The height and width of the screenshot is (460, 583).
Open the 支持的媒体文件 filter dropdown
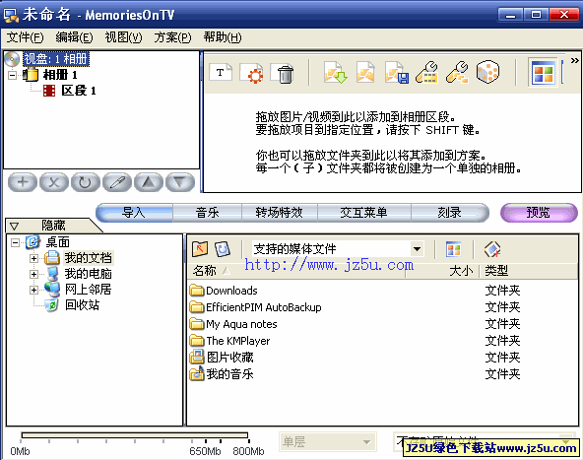(418, 249)
